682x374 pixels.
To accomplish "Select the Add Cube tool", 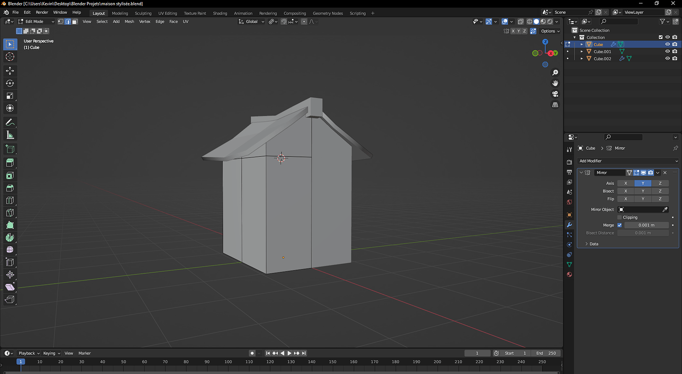I will pos(10,149).
